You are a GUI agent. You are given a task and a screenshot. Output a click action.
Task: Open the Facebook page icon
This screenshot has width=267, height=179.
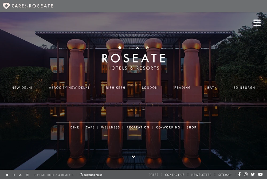point(239,174)
